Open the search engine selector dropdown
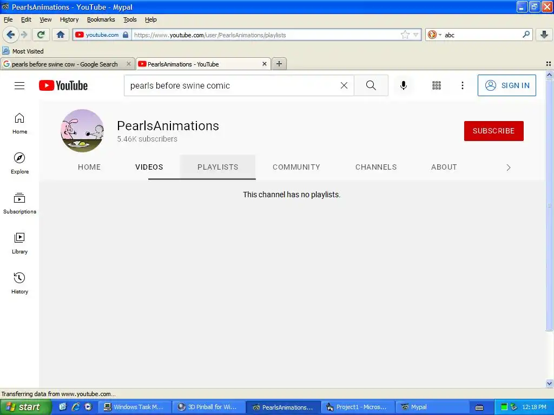Viewport: 554px width, 415px height. coord(434,35)
